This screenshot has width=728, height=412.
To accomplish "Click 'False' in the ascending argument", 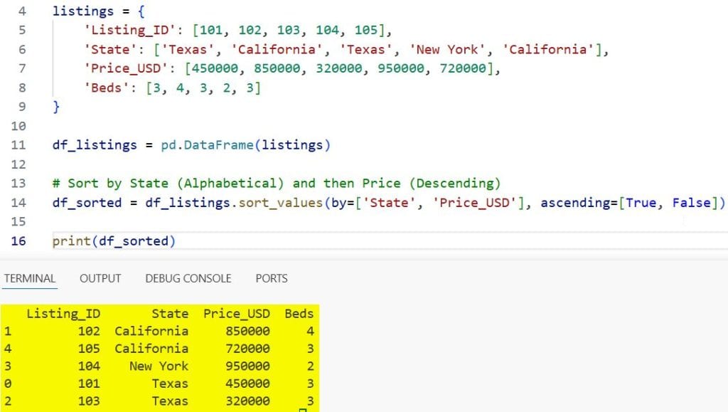I will coord(691,203).
